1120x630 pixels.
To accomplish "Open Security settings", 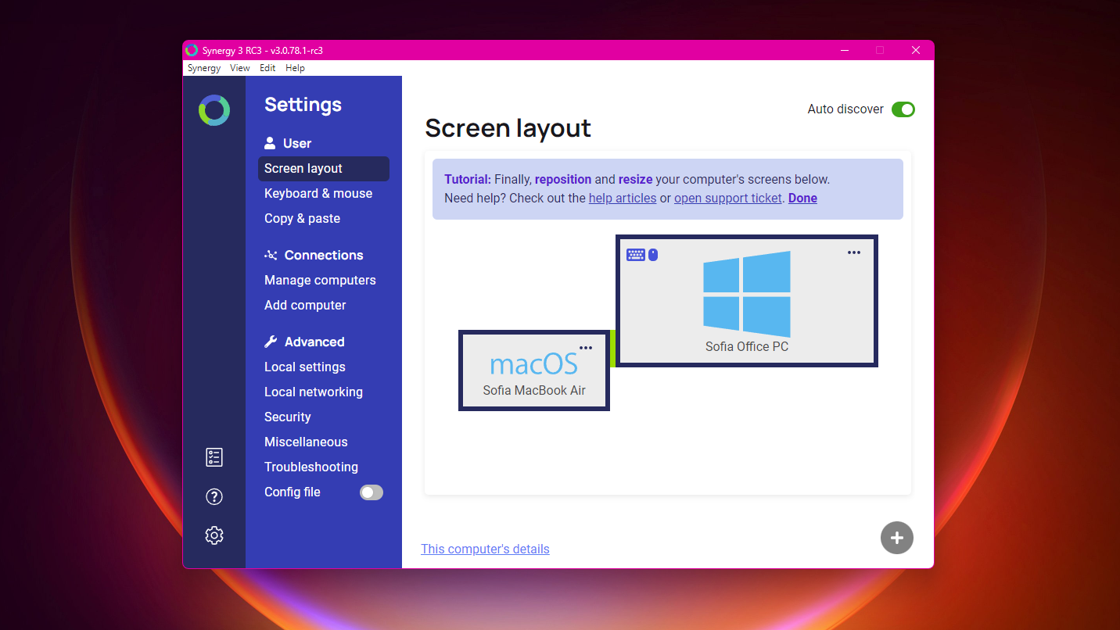I will click(288, 417).
